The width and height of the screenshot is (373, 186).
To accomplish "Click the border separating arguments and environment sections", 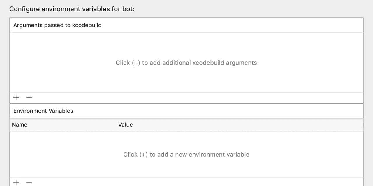I will click(186, 103).
